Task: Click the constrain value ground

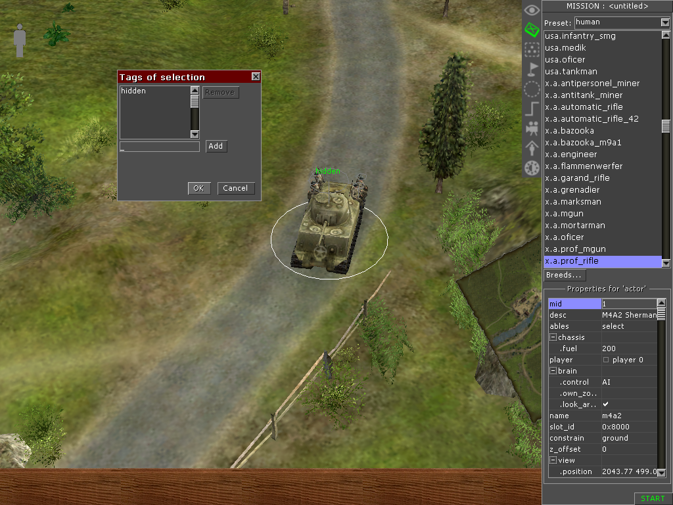Action: 629,437
